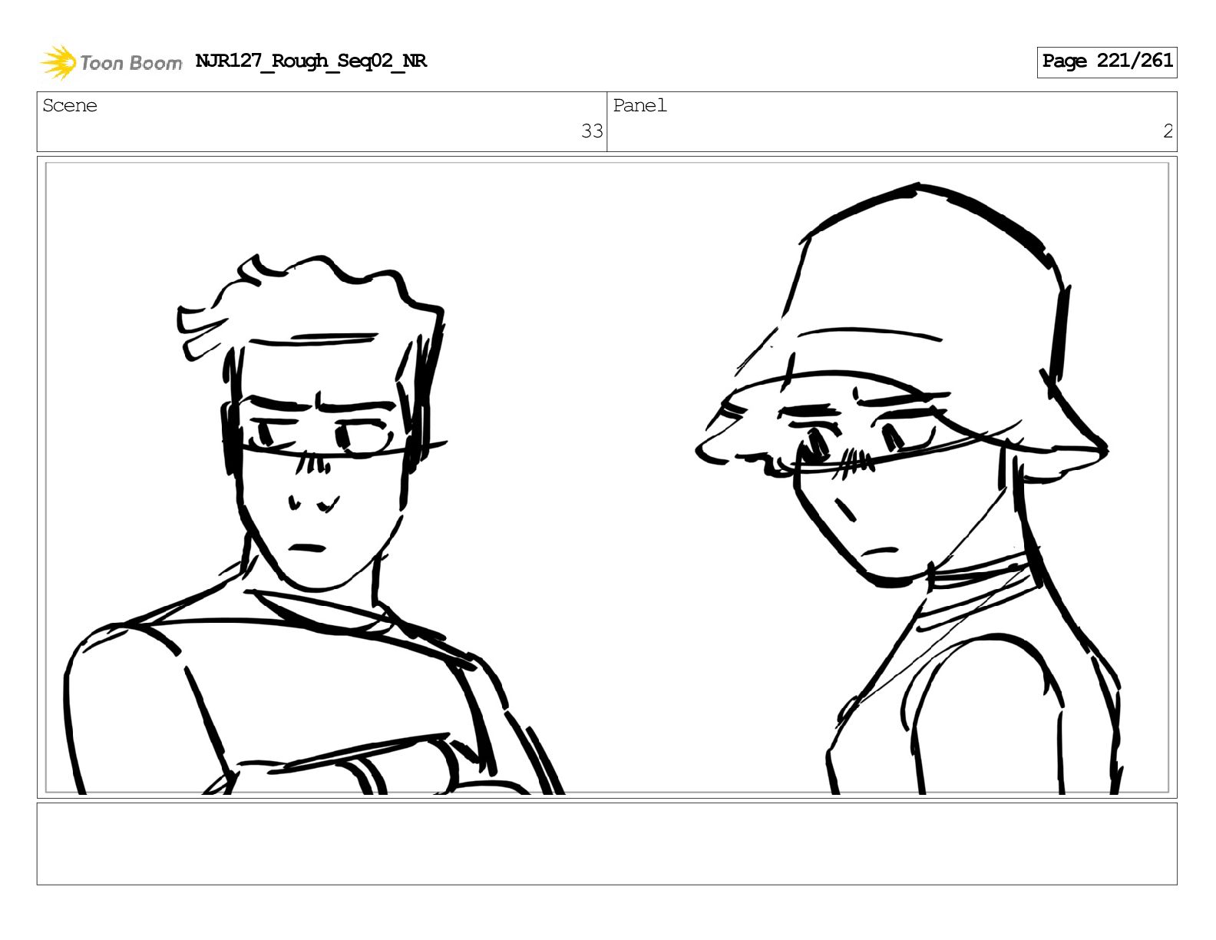Click the Scene label
The height and width of the screenshot is (940, 1216).
[x=70, y=105]
